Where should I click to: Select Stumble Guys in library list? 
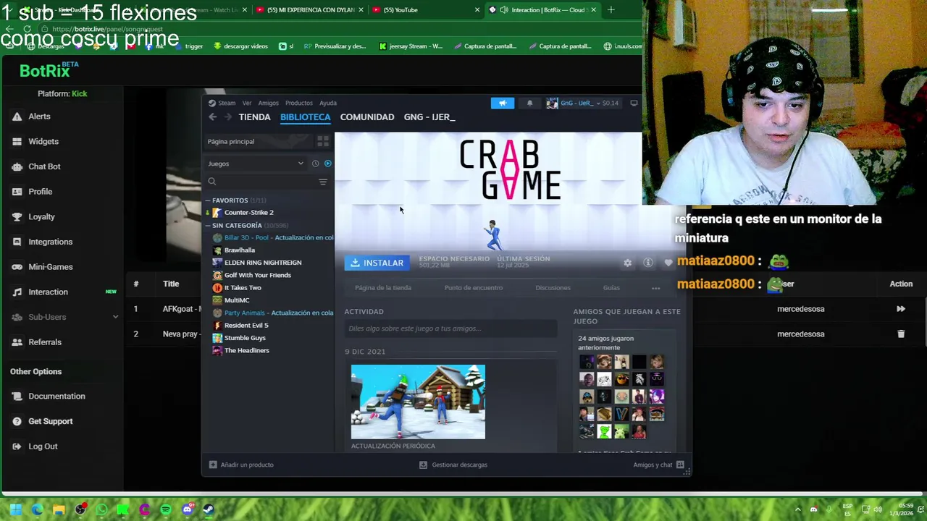tap(245, 338)
